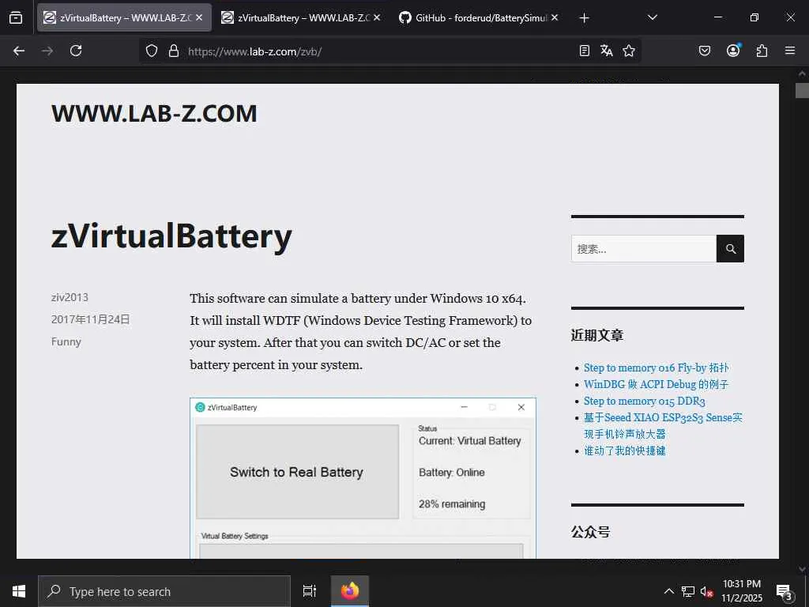
Task: Open the Firefox account icon
Action: pos(733,51)
